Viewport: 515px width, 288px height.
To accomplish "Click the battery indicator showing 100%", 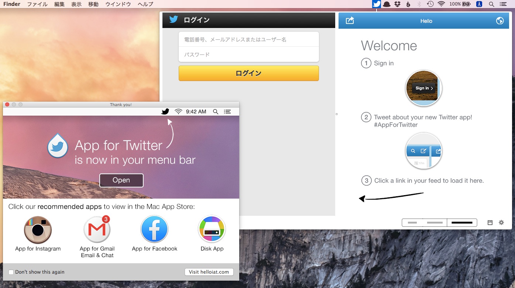I will point(460,4).
